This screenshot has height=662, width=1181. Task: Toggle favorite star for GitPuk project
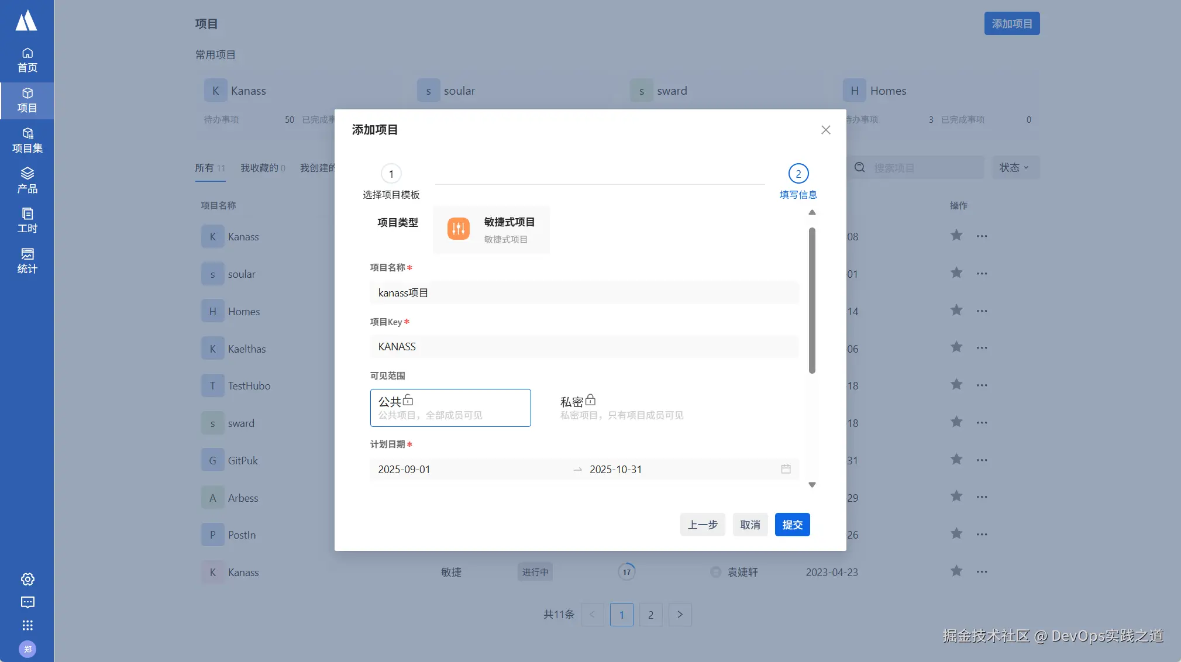(x=956, y=460)
